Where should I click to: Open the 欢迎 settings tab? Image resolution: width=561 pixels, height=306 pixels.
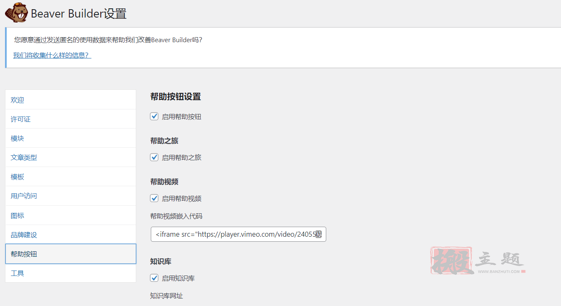click(71, 100)
